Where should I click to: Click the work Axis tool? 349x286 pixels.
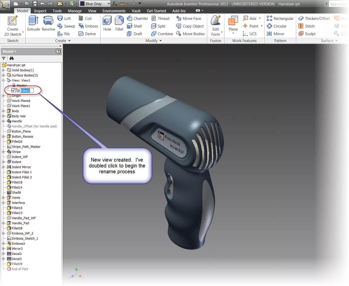click(x=250, y=18)
